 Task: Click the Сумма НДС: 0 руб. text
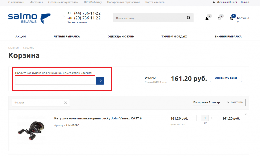coord(156,82)
